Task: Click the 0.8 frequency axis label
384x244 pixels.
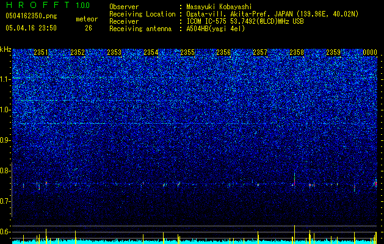Action: [5, 171]
